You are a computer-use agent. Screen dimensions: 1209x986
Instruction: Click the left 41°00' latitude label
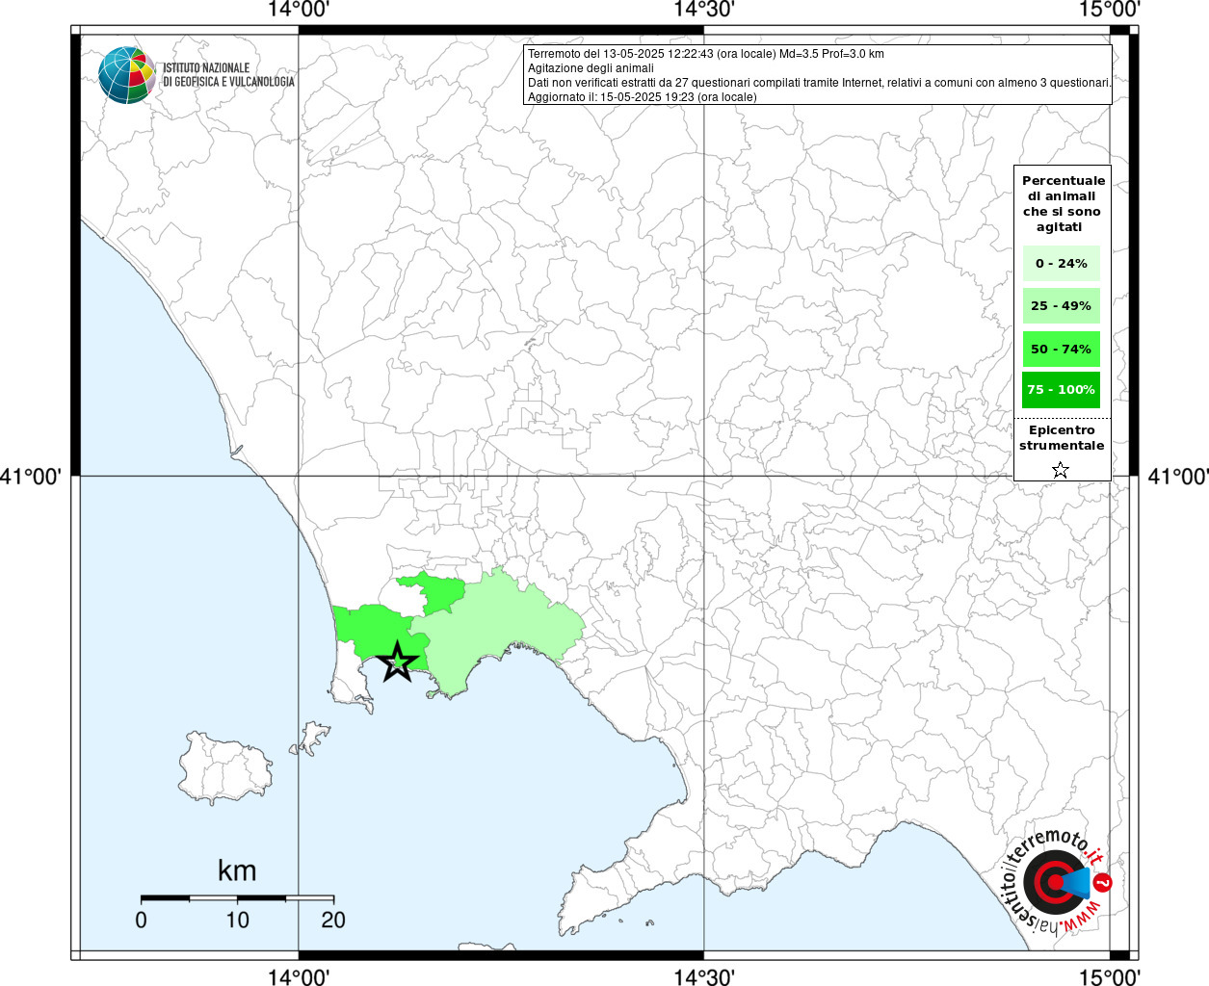(32, 476)
